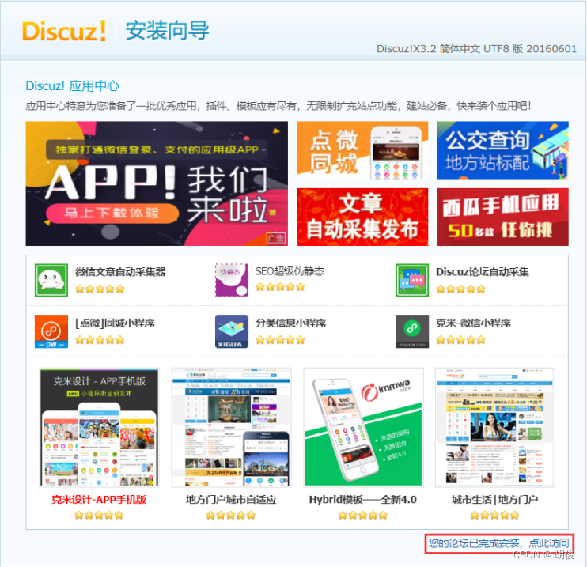
Task: Click the 西瓜手机应用 red banner
Action: (x=503, y=217)
